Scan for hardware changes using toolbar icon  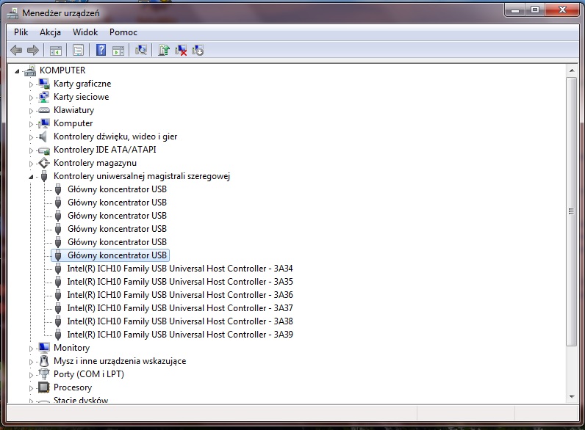pyautogui.click(x=140, y=50)
